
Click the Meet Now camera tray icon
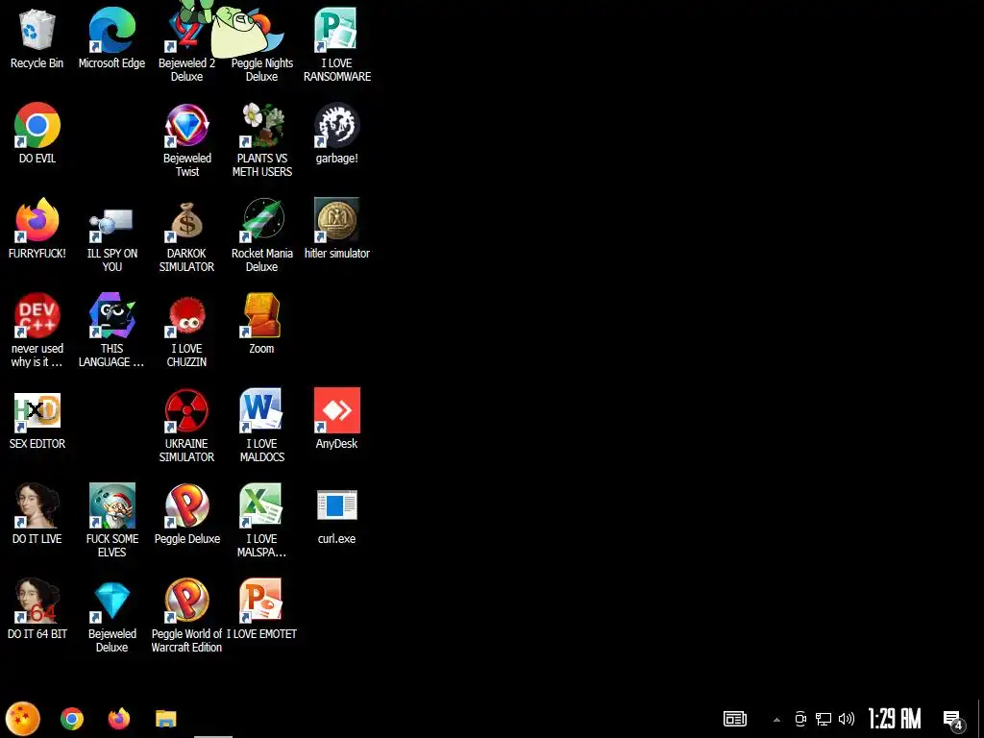800,719
